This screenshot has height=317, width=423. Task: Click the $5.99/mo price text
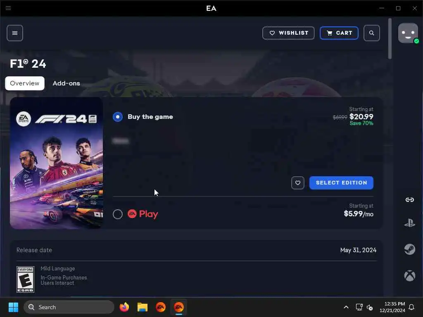pyautogui.click(x=359, y=214)
